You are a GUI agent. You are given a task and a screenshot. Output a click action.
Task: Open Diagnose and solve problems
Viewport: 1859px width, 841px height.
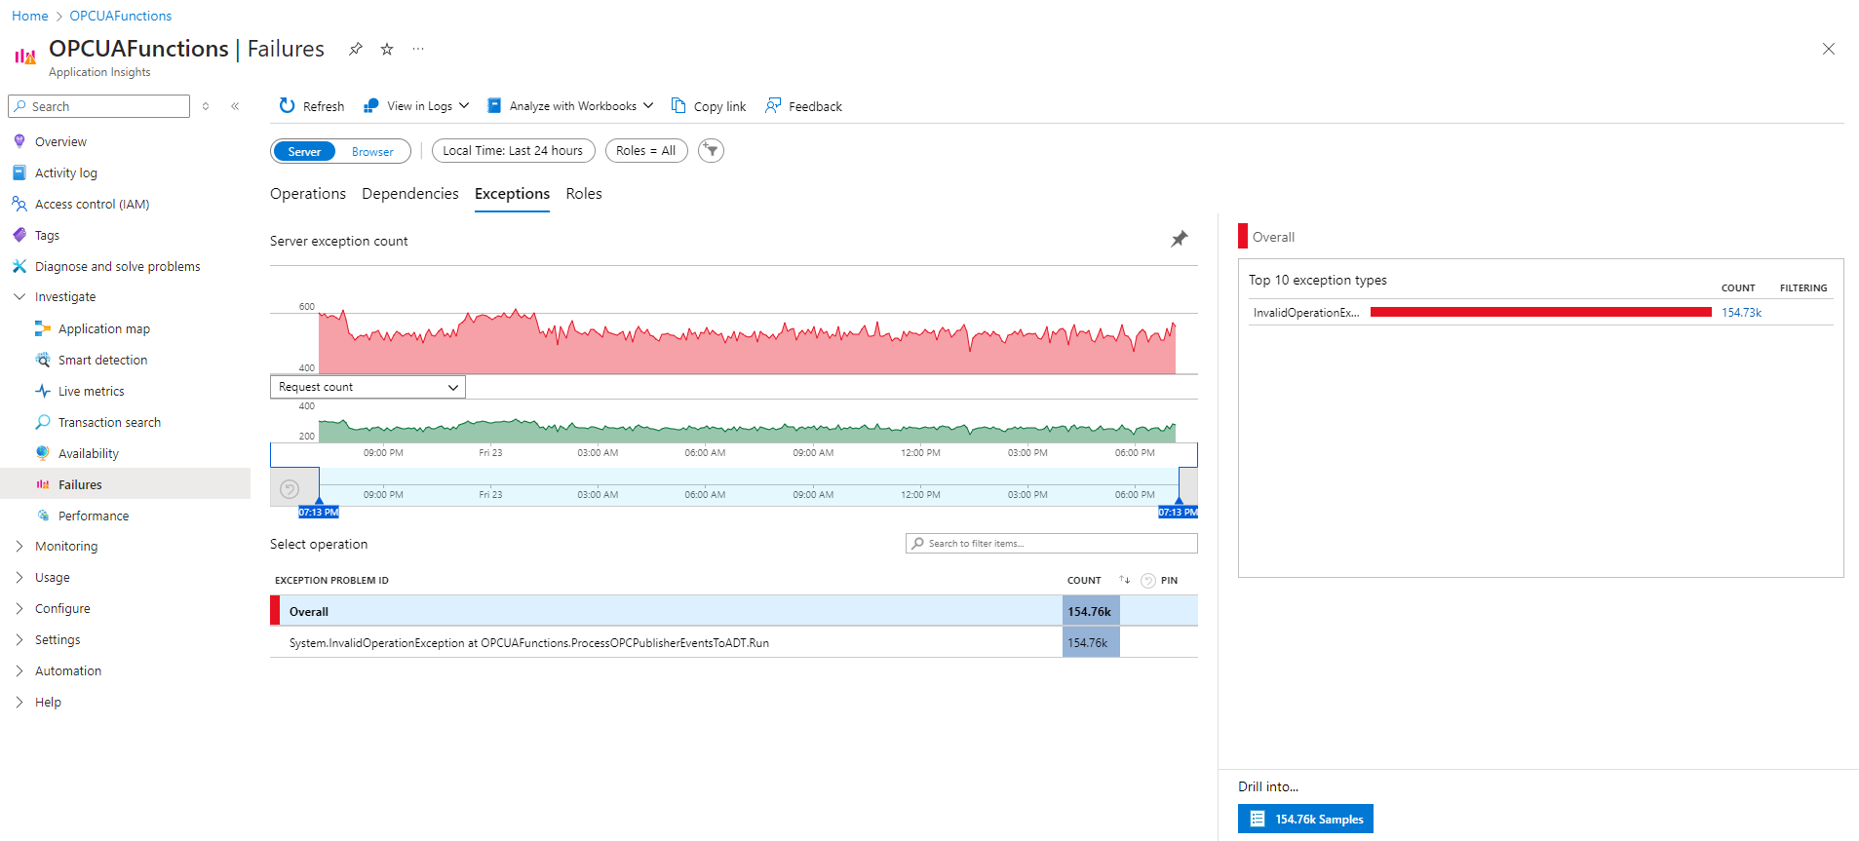(117, 266)
